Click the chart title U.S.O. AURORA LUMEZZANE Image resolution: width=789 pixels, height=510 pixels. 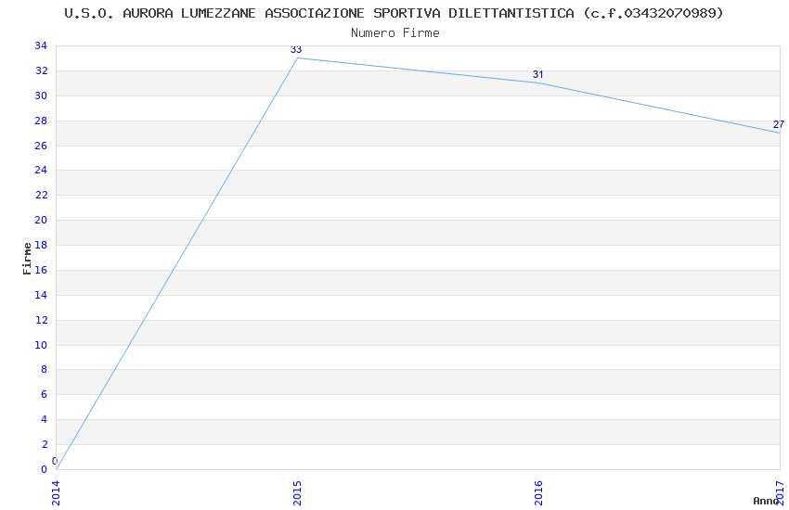394,13
